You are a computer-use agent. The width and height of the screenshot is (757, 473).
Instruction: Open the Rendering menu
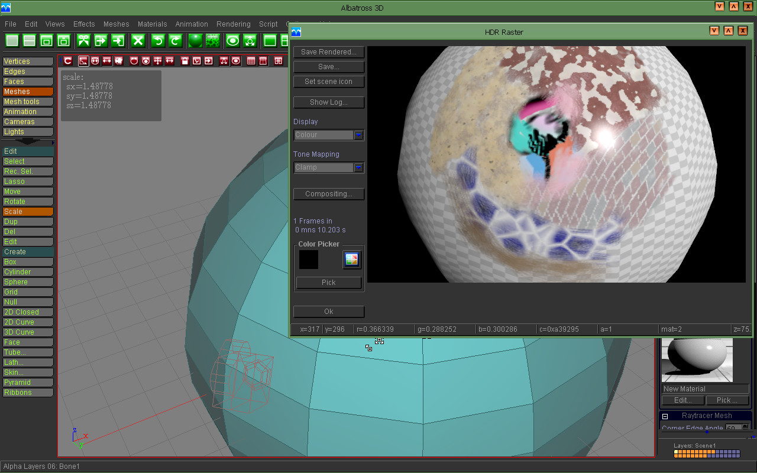(x=234, y=24)
